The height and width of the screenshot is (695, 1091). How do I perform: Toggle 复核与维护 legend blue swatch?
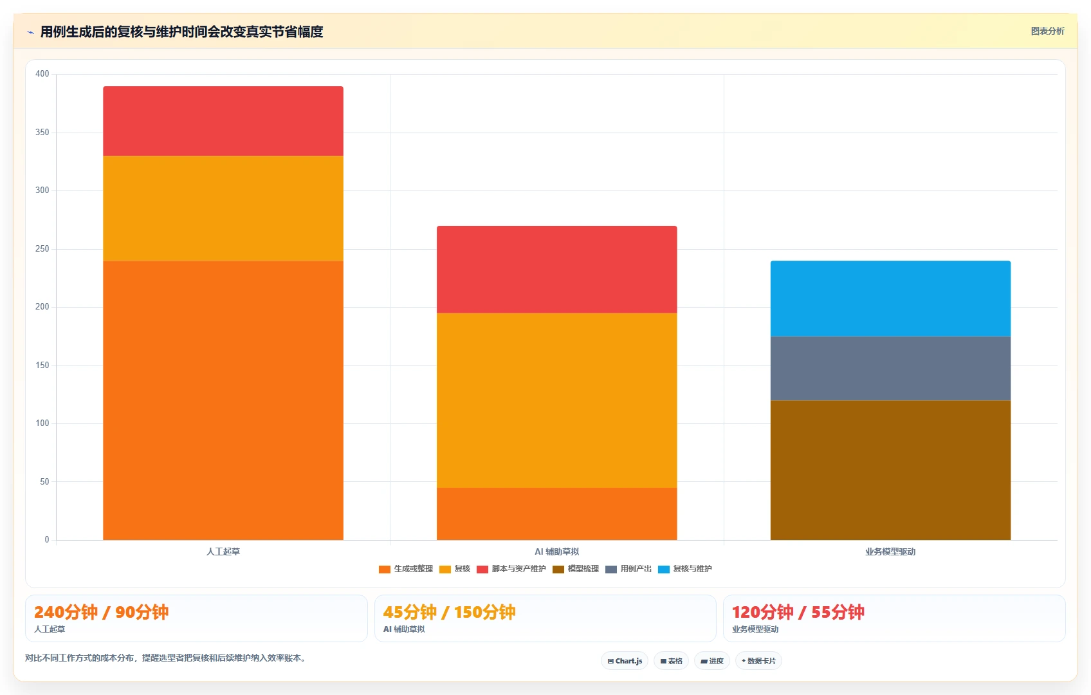tap(664, 570)
